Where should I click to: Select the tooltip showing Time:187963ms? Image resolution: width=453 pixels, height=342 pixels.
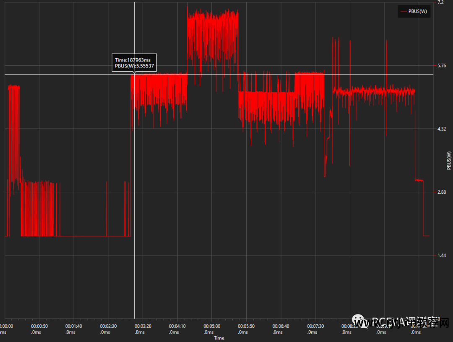pos(134,63)
